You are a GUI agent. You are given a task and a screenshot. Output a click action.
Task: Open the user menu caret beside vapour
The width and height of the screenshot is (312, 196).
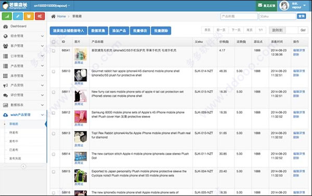[x=304, y=5]
